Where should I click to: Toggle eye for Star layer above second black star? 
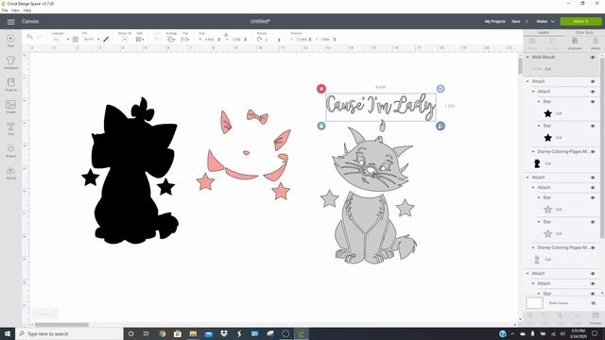coord(593,126)
